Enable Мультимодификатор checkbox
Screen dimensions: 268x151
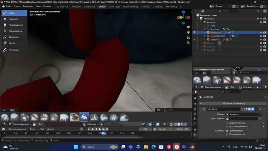click(x=227, y=126)
